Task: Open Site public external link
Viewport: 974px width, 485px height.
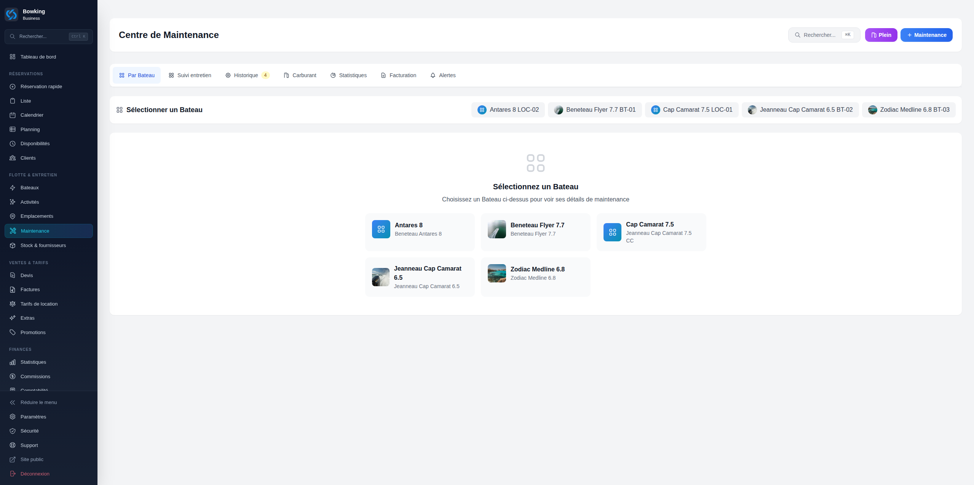Action: pyautogui.click(x=49, y=460)
